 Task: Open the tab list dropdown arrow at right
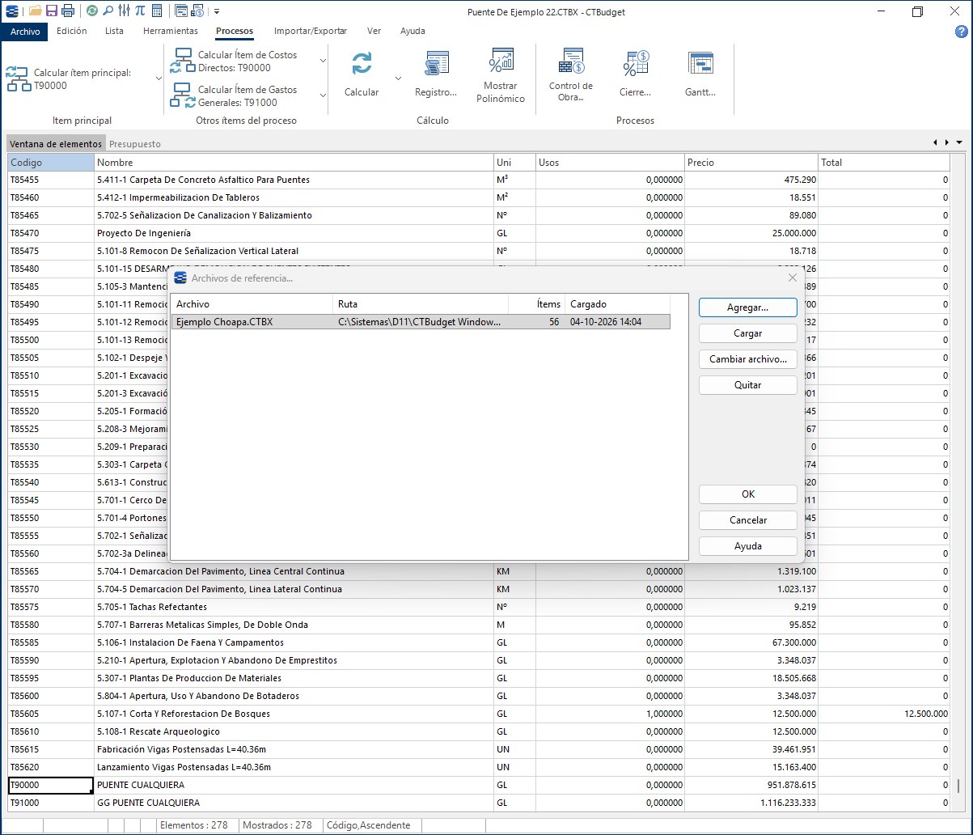coord(959,143)
